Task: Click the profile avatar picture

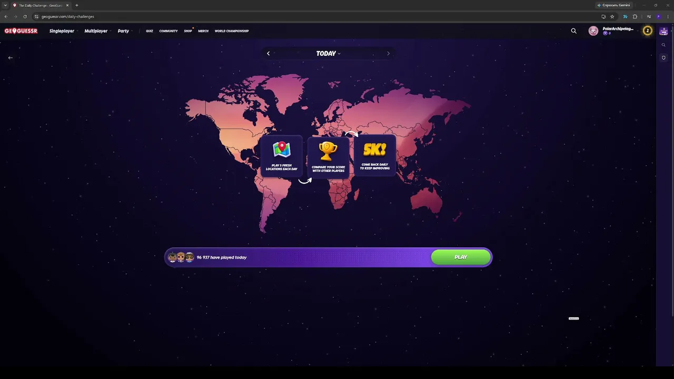Action: 593,31
